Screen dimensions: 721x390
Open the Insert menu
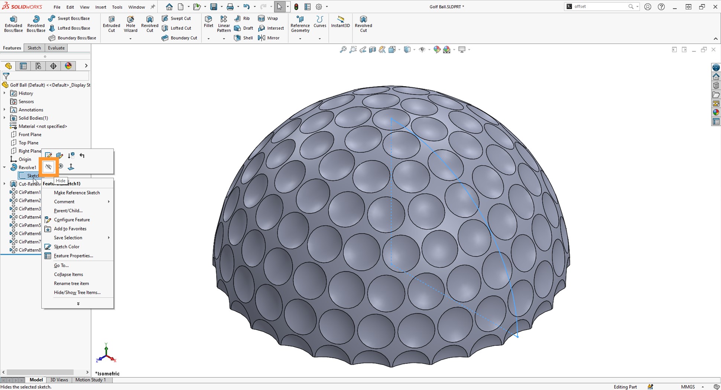tap(101, 7)
